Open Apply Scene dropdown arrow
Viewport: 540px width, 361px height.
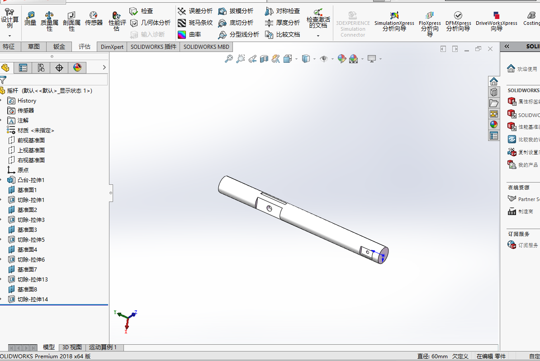click(x=362, y=59)
